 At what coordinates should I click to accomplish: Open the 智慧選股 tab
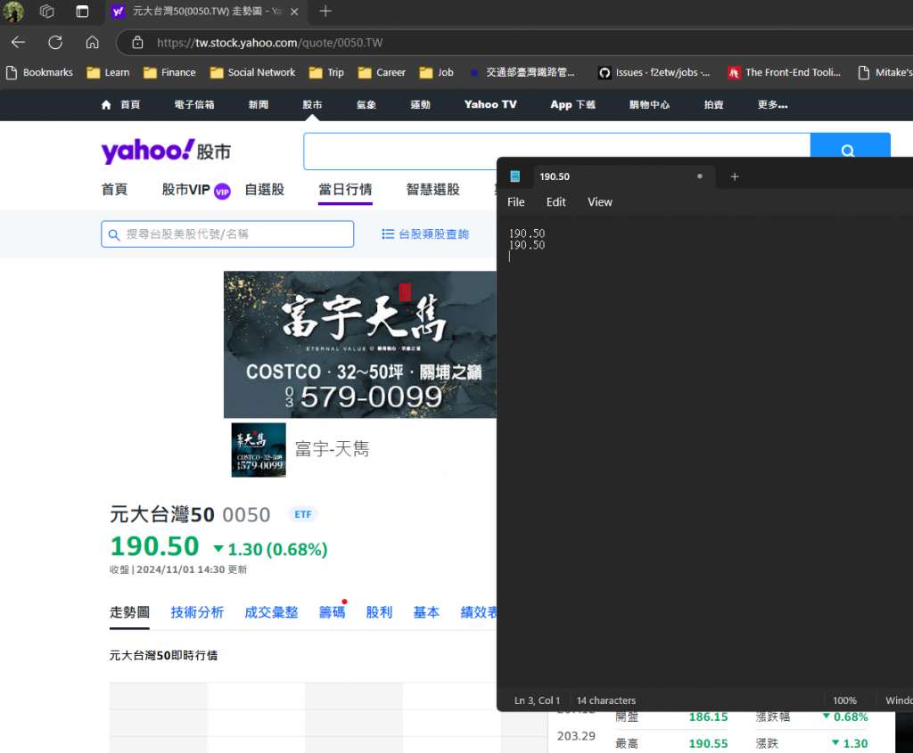pyautogui.click(x=433, y=190)
